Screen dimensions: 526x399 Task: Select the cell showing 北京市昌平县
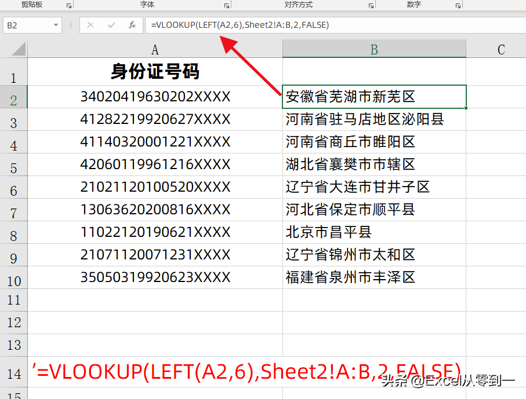[373, 232]
